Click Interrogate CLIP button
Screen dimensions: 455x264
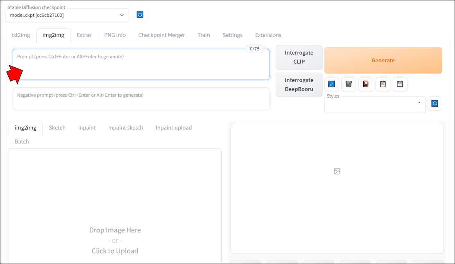[x=299, y=57]
